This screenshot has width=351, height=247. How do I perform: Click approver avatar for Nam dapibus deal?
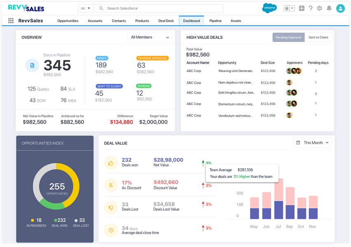[x=289, y=82]
